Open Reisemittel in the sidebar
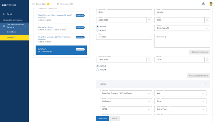217x122 pixels. (11, 38)
